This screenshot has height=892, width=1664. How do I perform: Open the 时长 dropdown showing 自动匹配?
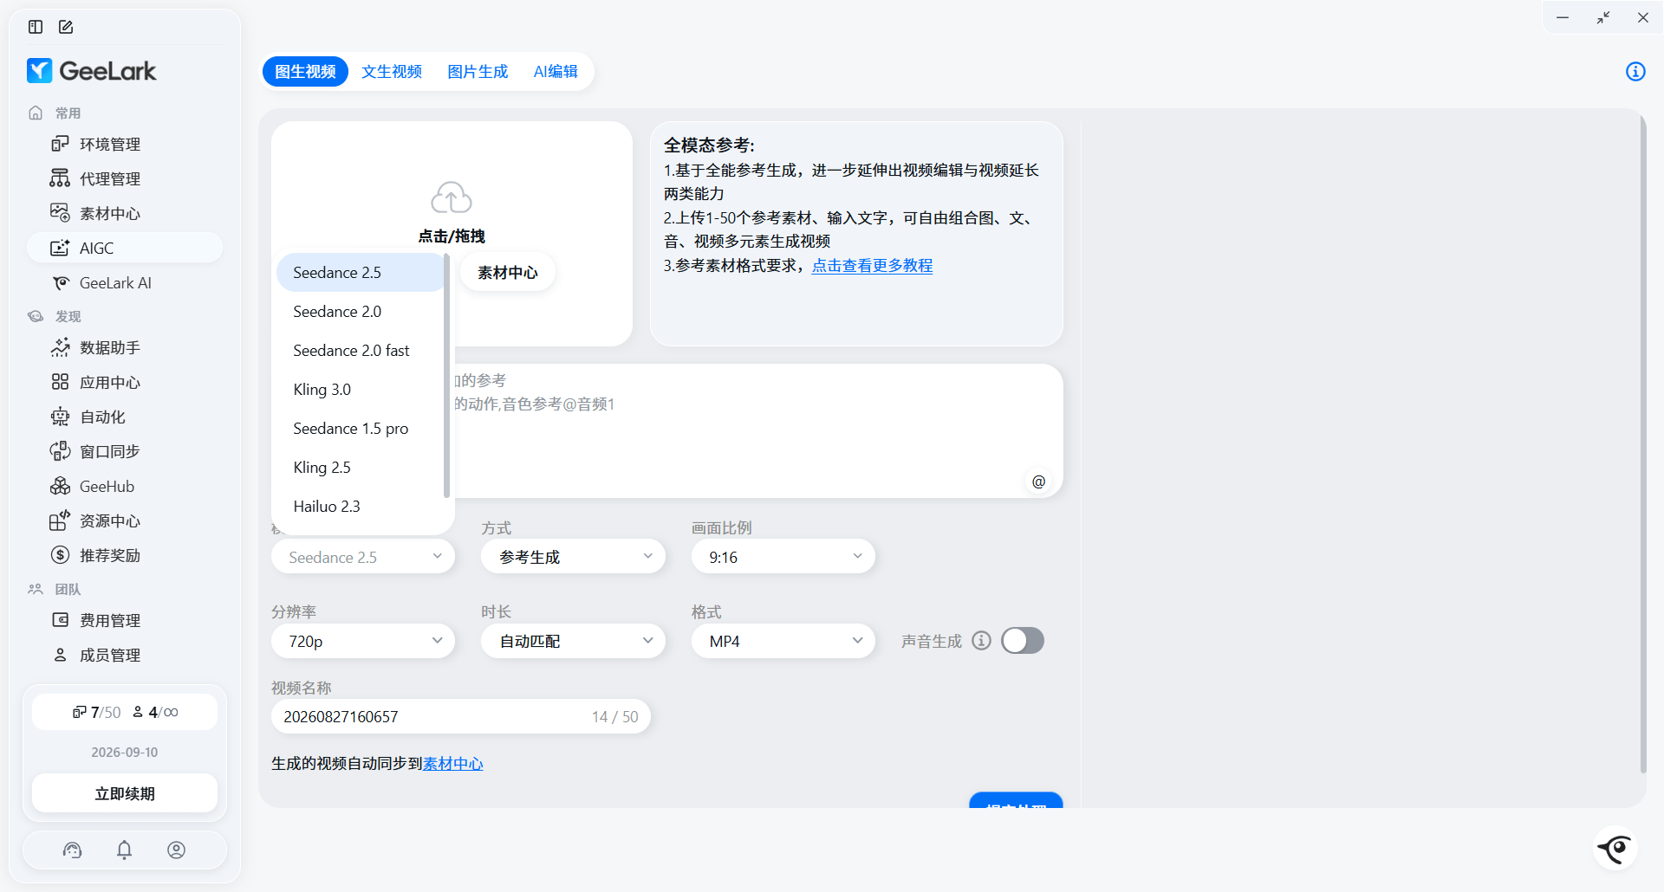(x=574, y=641)
